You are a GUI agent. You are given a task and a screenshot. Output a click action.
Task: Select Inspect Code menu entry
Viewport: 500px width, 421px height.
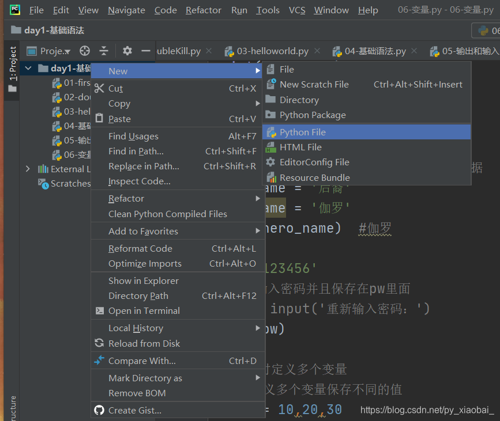click(178, 181)
